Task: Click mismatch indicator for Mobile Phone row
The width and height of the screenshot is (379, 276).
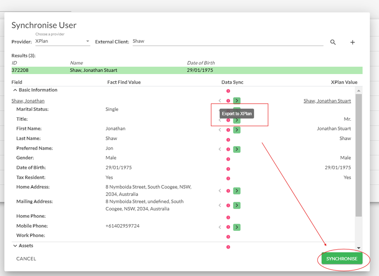Action: coord(228,227)
